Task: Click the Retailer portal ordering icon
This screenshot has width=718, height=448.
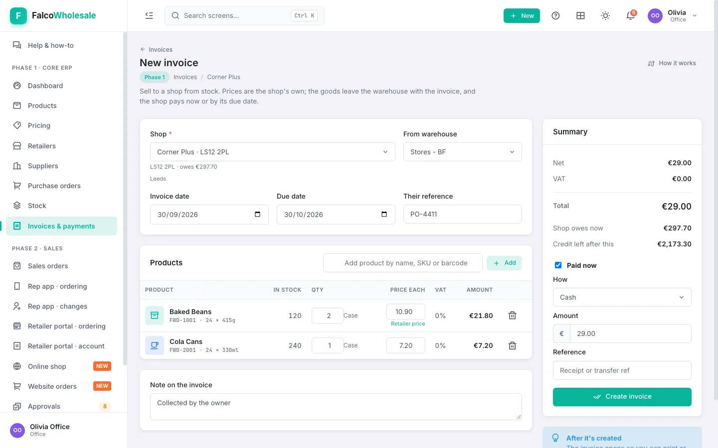Action: pos(17,326)
